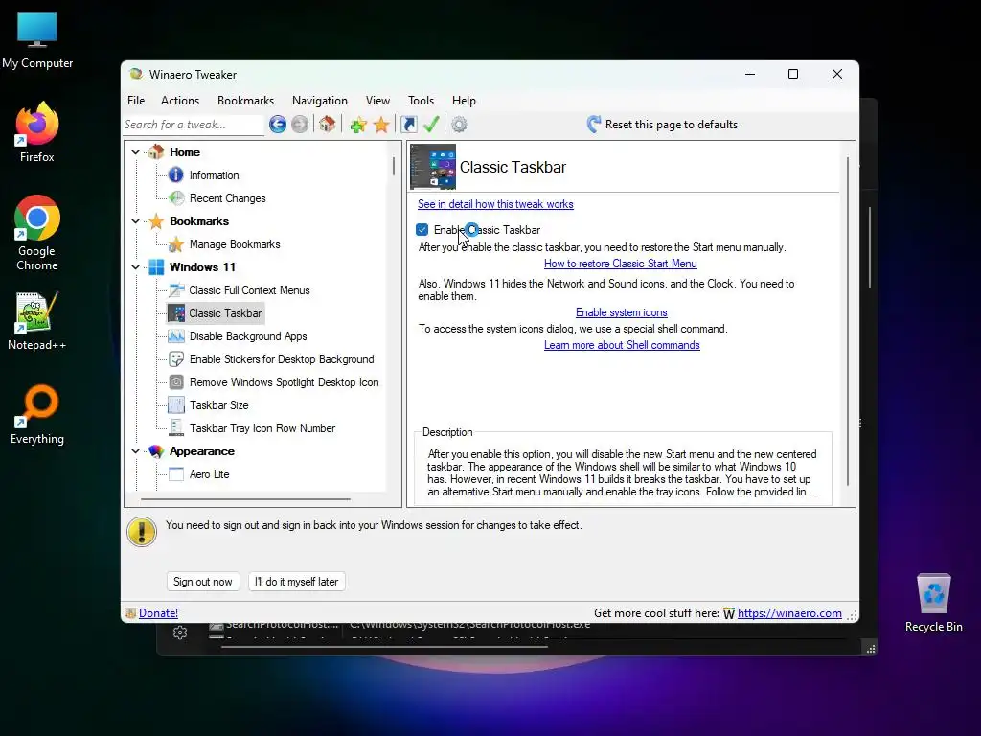The width and height of the screenshot is (981, 736).
Task: Click the green checkmark toolbar icon
Action: click(x=431, y=125)
